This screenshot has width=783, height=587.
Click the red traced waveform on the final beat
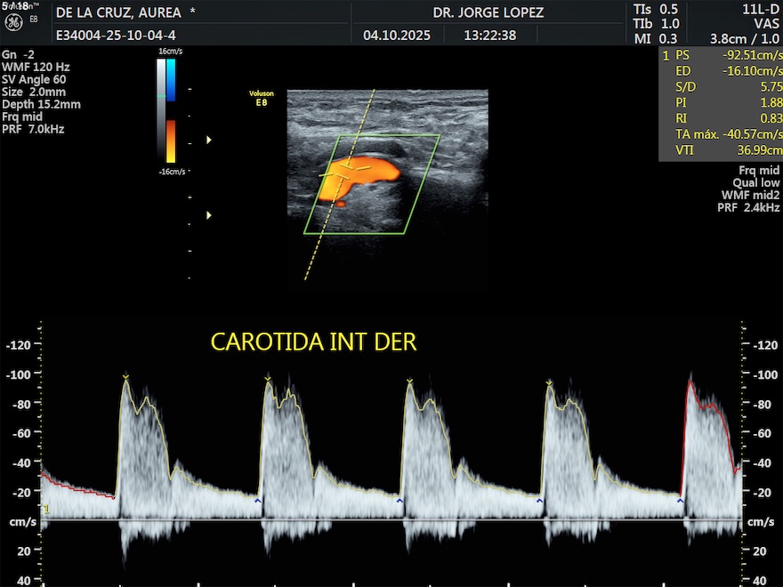pyautogui.click(x=707, y=405)
